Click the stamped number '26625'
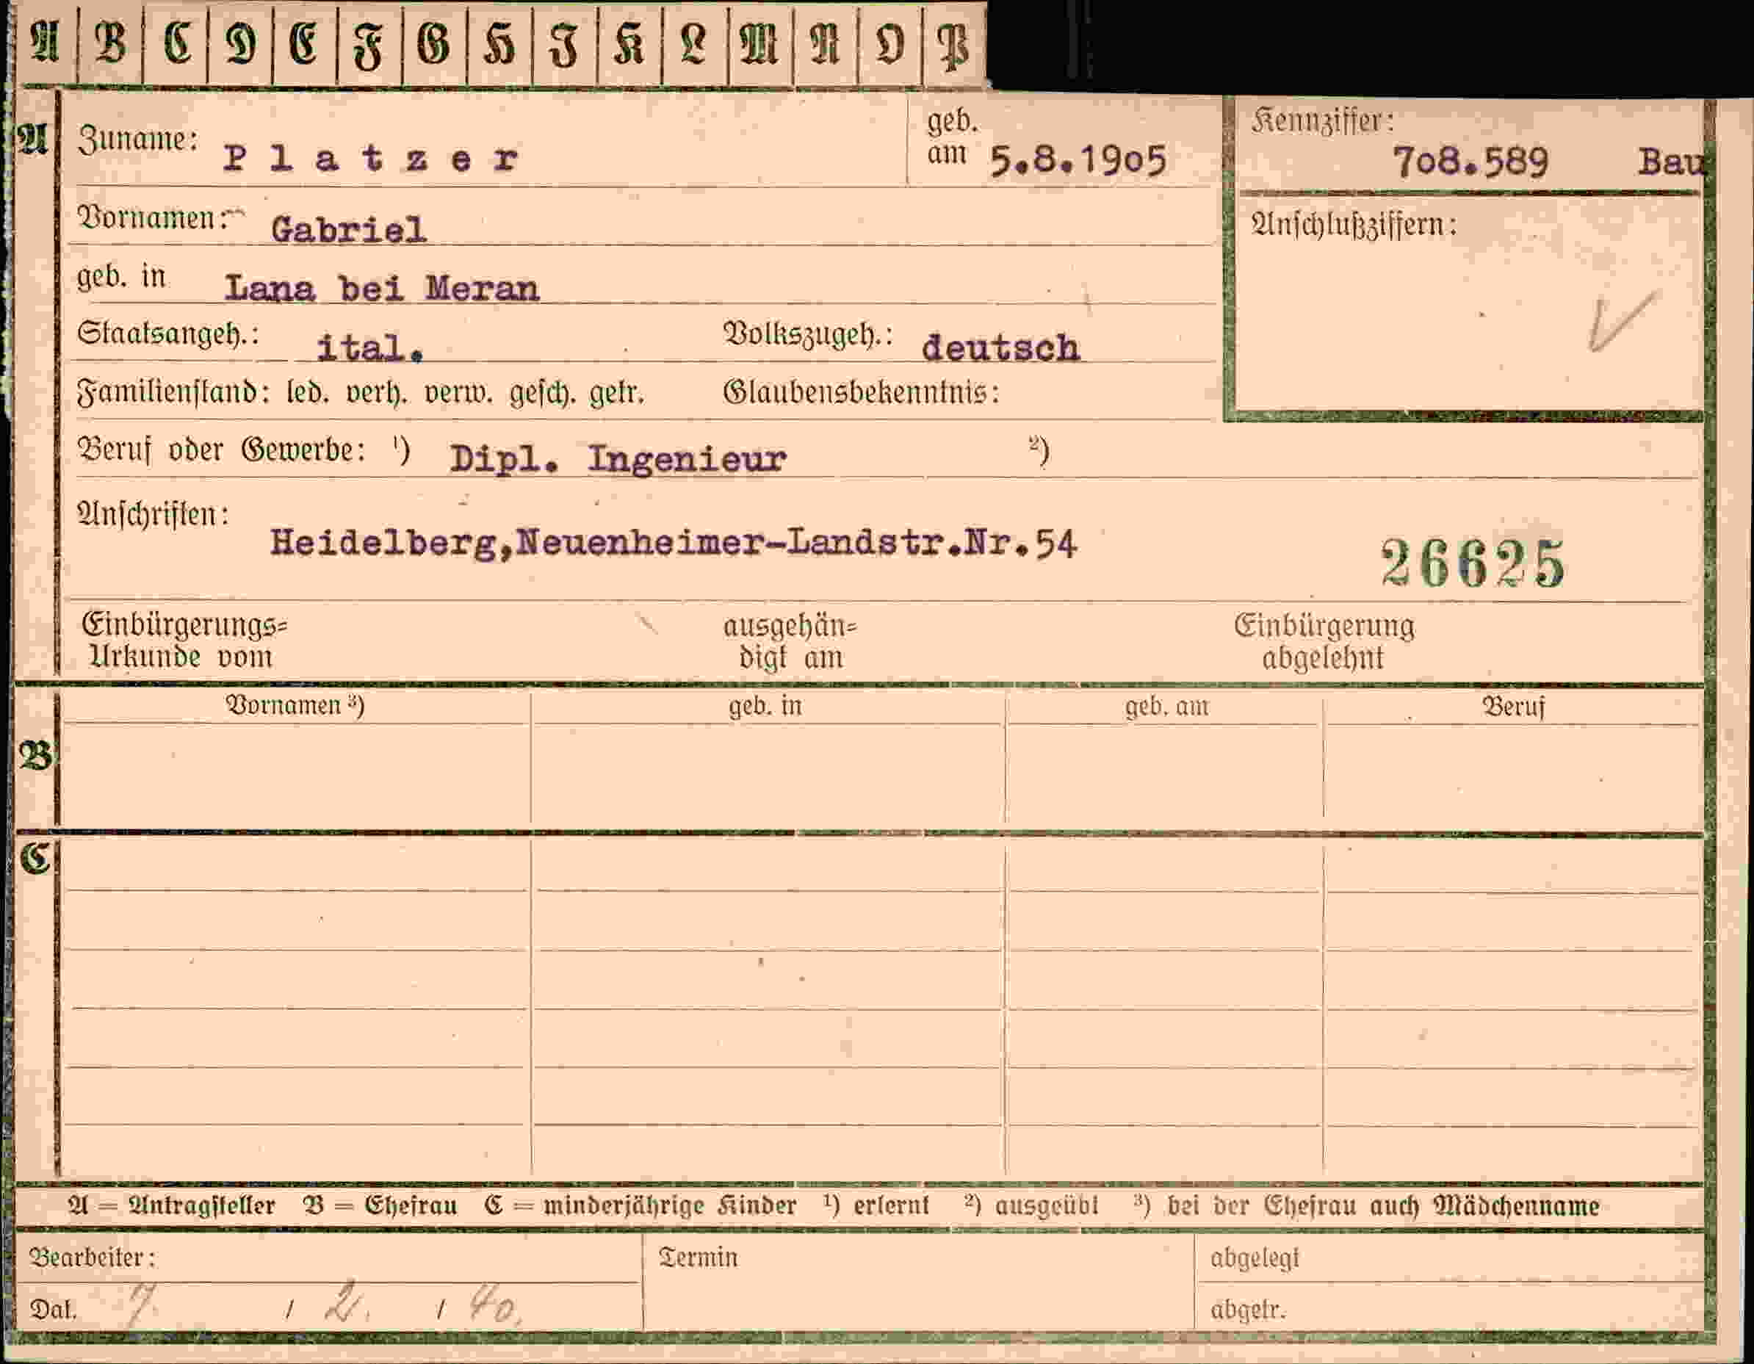The width and height of the screenshot is (1754, 1364). [1473, 563]
